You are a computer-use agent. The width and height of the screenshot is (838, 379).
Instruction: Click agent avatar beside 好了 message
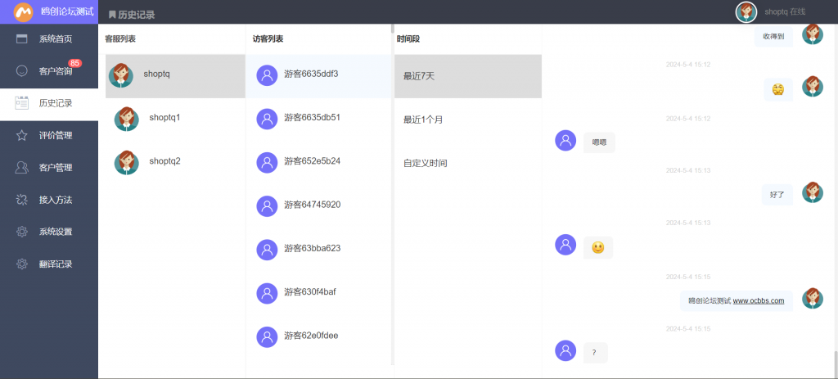pos(813,192)
